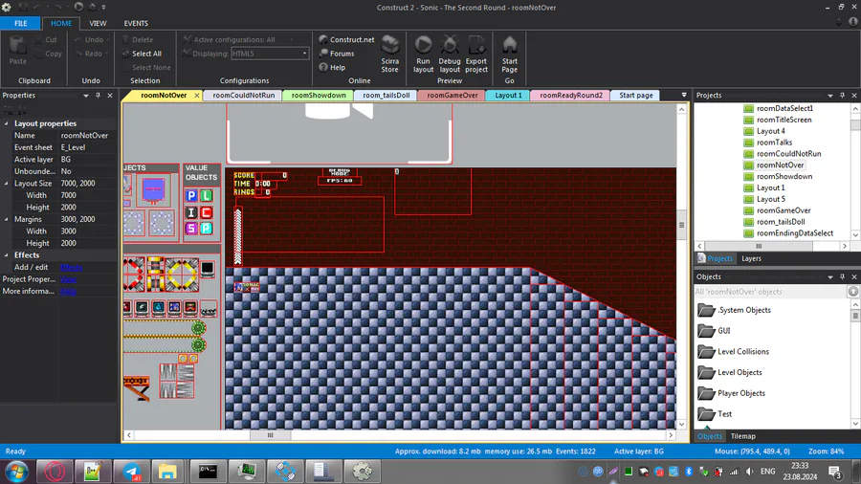This screenshot has height=484, width=861.
Task: Switch to the roomShowdown tab
Action: coord(319,96)
